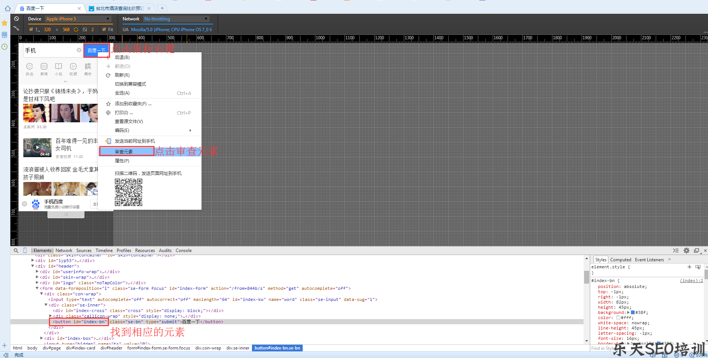
Task: Click the swap dimensions rotate icon
Action: [76, 30]
